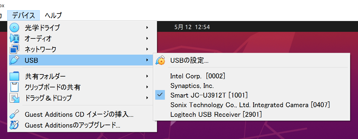Click the network monitors icon
Viewport: 358px width, 139px height.
pyautogui.click(x=14, y=49)
